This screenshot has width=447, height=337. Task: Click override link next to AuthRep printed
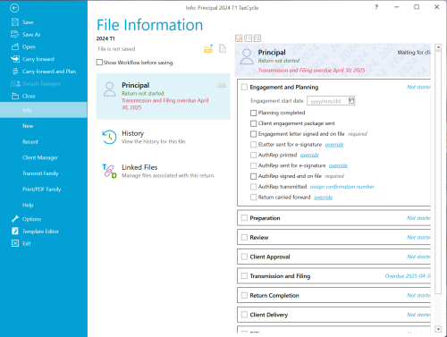coord(309,155)
